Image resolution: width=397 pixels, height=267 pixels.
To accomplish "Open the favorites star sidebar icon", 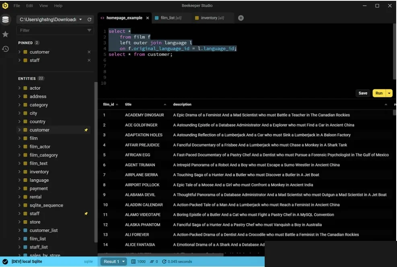I will pos(5,34).
